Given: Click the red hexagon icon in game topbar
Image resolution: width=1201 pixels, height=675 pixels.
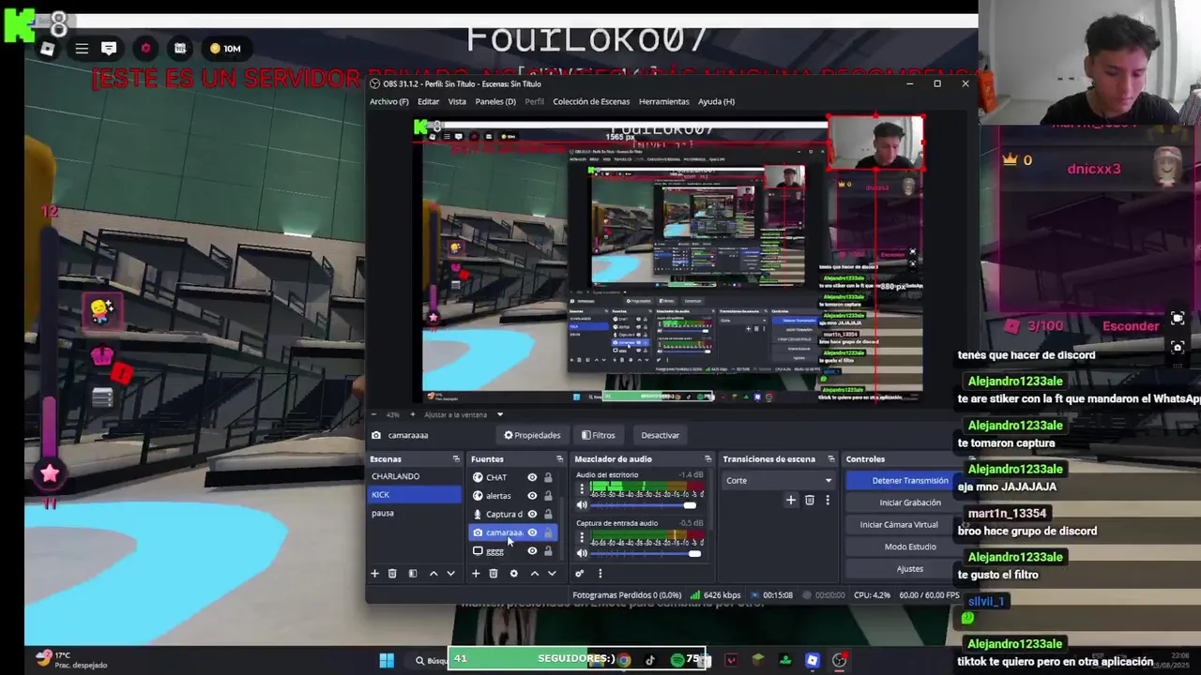Looking at the screenshot, I should coord(145,49).
